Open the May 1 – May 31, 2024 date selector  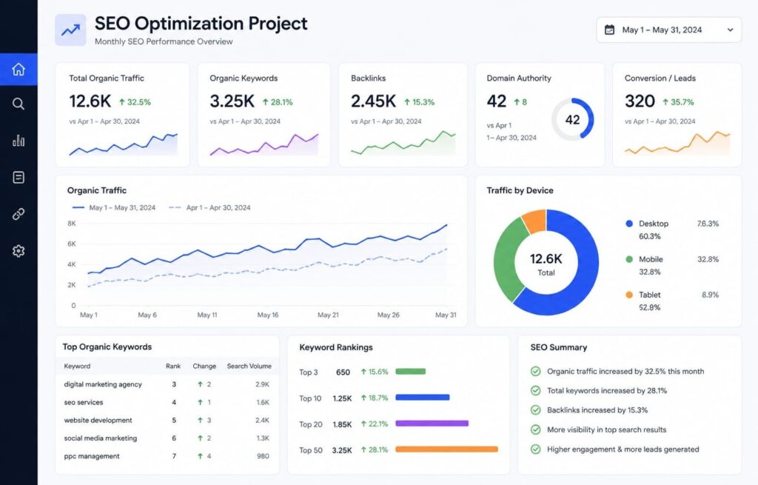pos(668,30)
